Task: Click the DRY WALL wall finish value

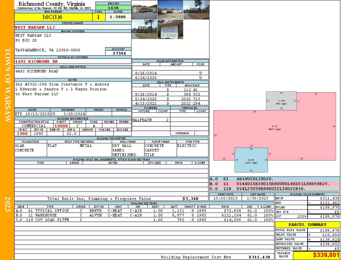Action: pos(122,146)
